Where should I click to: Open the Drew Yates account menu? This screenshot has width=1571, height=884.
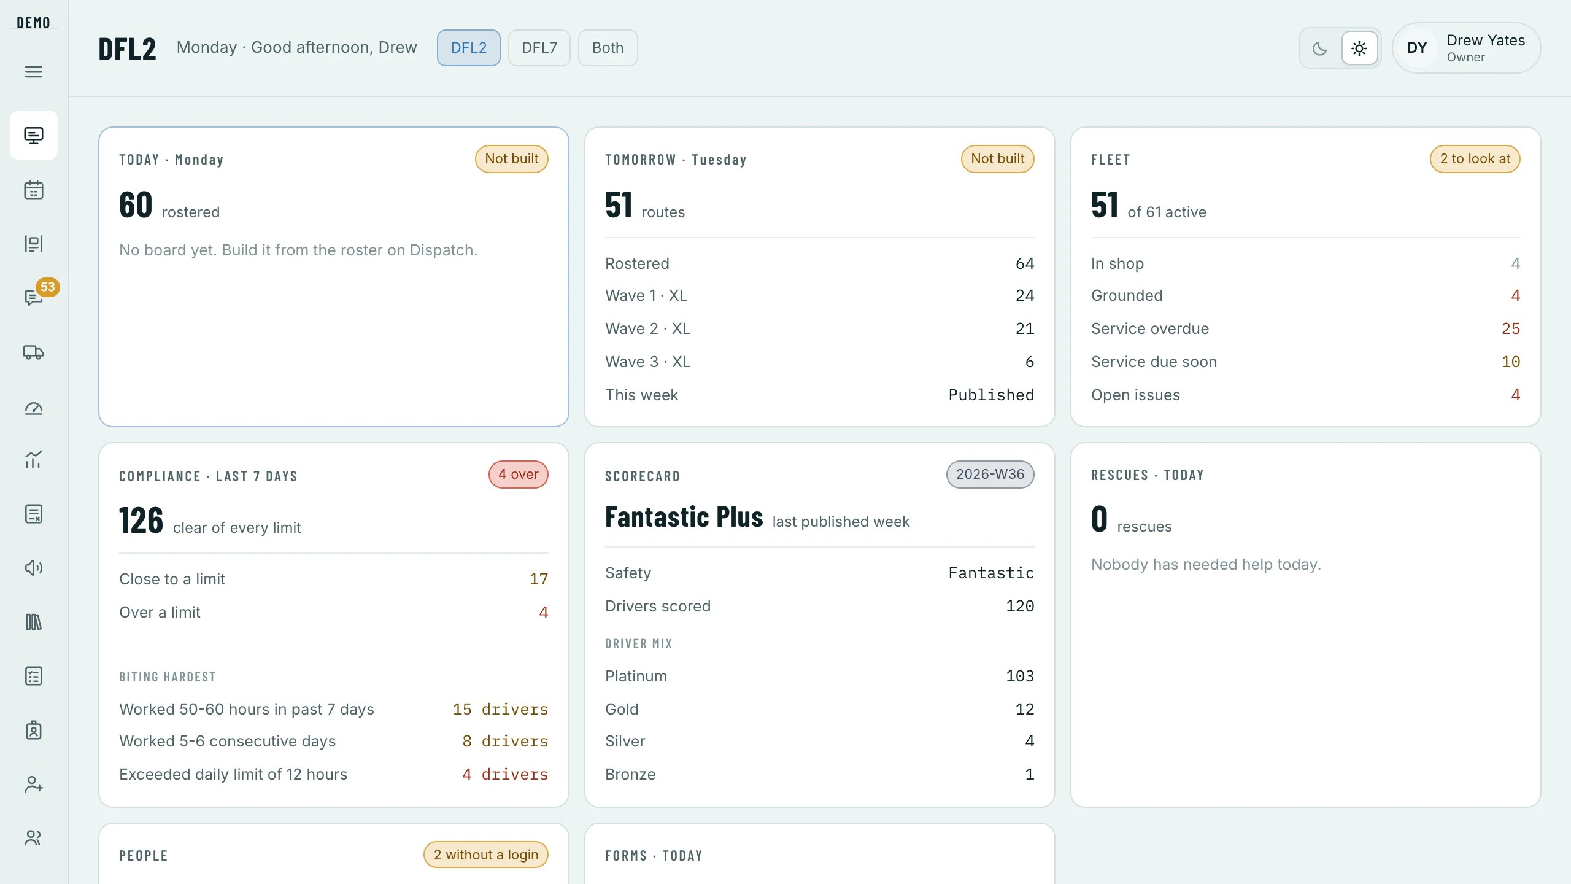tap(1467, 48)
